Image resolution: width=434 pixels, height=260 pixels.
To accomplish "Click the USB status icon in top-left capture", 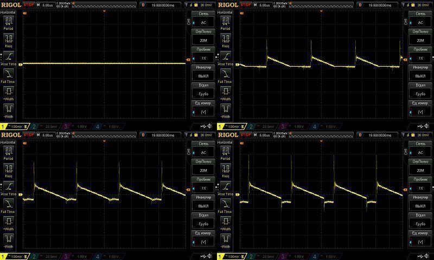I will click(x=203, y=126).
